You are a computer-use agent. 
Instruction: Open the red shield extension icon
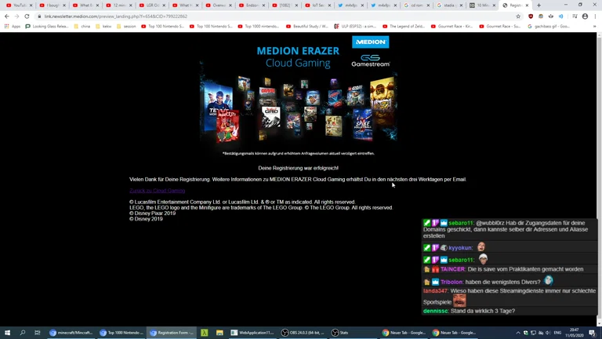point(531,16)
